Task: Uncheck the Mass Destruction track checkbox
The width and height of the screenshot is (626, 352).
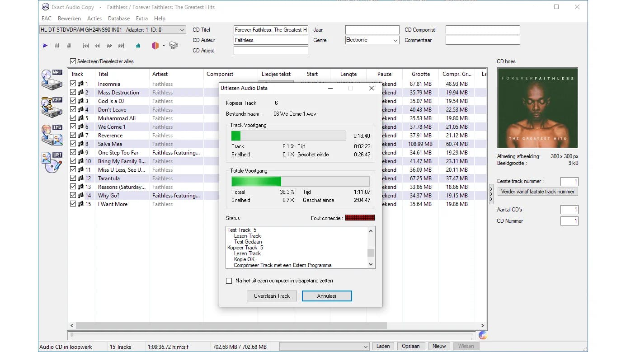Action: point(73,92)
